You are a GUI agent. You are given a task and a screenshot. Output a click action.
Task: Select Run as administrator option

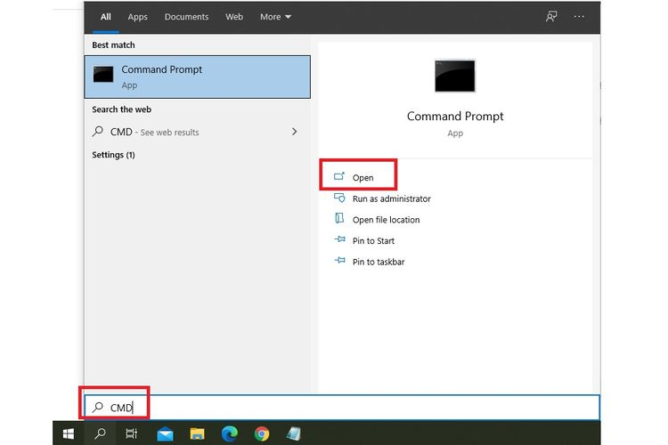point(390,199)
